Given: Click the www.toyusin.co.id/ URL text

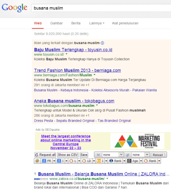Looking at the screenshot, I should 49,54.
